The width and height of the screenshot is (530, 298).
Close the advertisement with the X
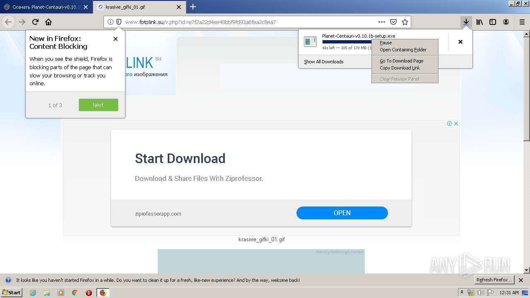click(456, 123)
